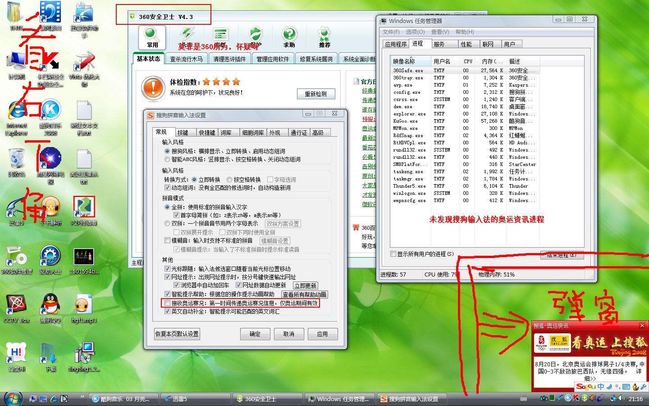Select the Vista优化大师 desktop icon
The image size is (649, 406).
84,69
